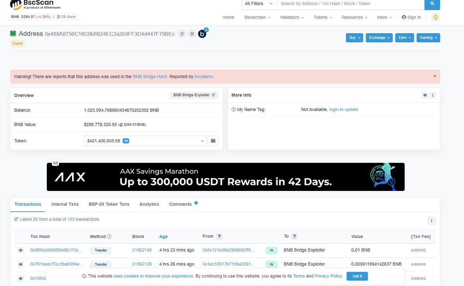The height and width of the screenshot is (286, 464).
Task: Open the Exchange dropdown button
Action: [x=379, y=37]
